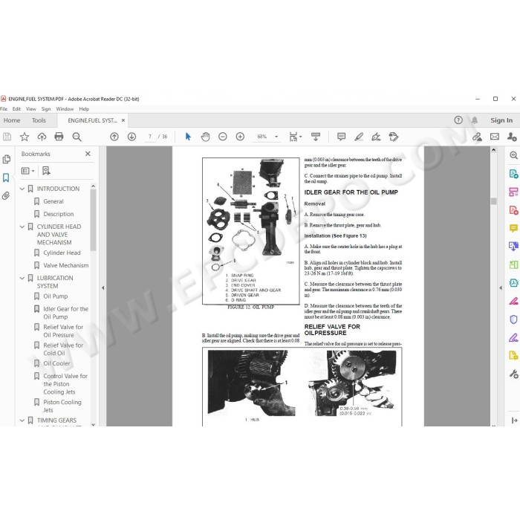520x520 pixels.
Task: Jump to Cylinder Head bookmark
Action: click(x=62, y=253)
